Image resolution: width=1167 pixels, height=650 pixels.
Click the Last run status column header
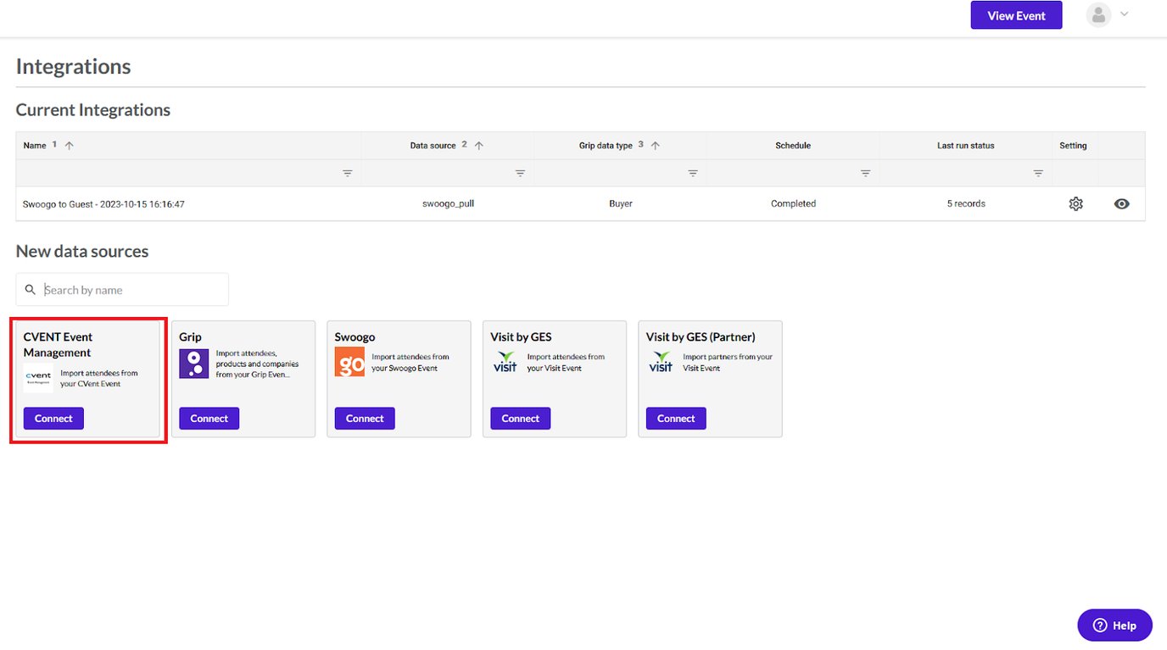coord(965,145)
